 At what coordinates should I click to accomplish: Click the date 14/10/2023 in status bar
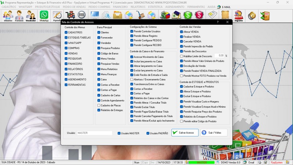164,162
